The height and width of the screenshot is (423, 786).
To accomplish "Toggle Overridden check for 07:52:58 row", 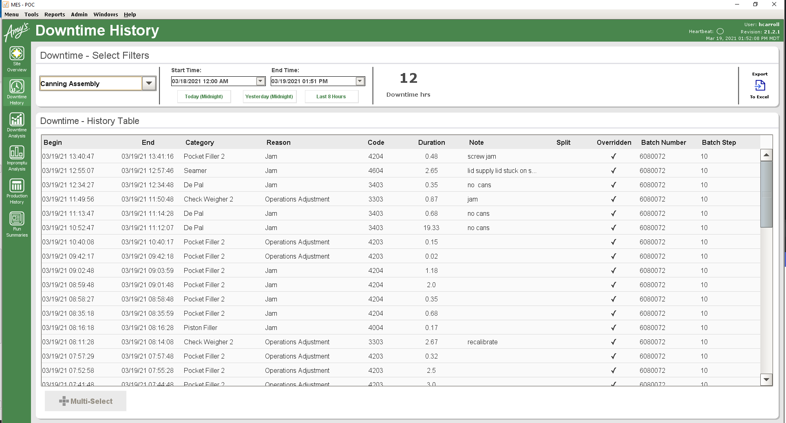I will click(x=614, y=370).
